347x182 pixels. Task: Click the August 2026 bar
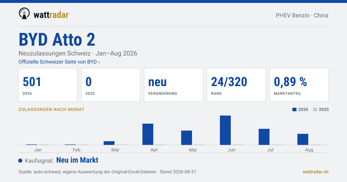point(303,140)
